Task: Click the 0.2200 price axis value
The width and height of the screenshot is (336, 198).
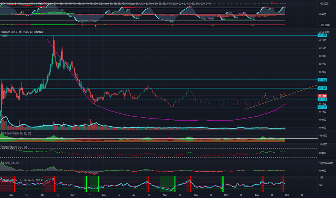Action: (x=323, y=64)
